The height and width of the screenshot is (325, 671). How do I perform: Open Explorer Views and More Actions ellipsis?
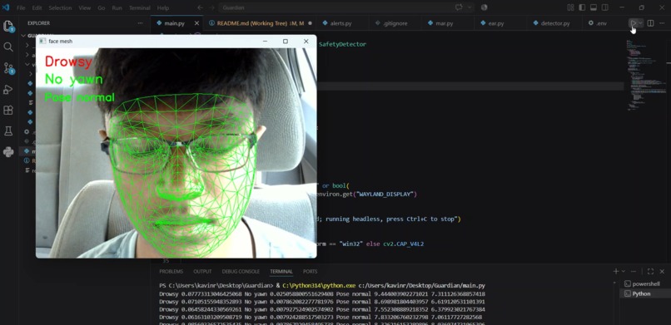click(x=140, y=23)
